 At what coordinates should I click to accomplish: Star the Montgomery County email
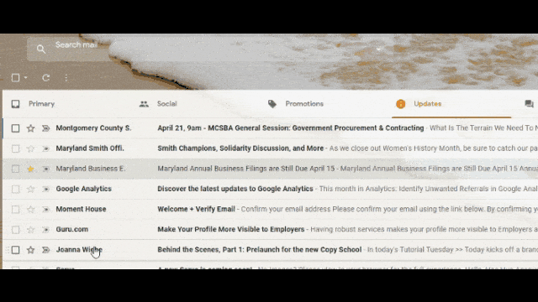click(x=30, y=128)
